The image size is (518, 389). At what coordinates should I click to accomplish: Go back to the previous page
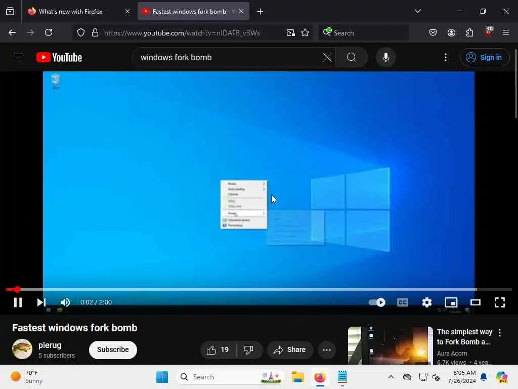click(12, 33)
